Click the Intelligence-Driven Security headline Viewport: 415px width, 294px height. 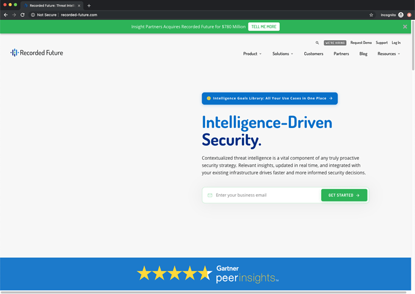[x=267, y=131]
